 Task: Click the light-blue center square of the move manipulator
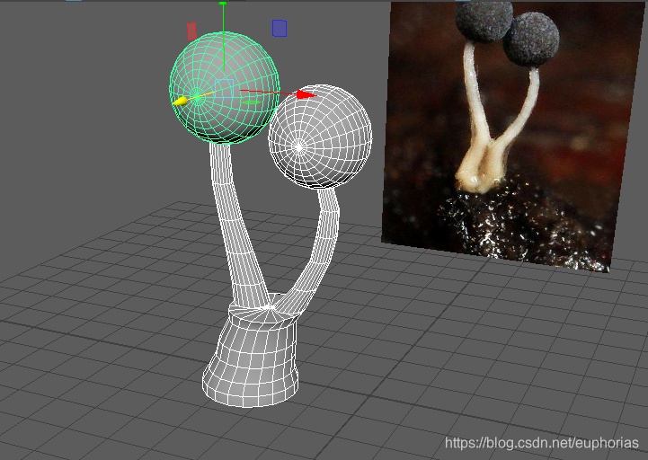click(x=224, y=88)
